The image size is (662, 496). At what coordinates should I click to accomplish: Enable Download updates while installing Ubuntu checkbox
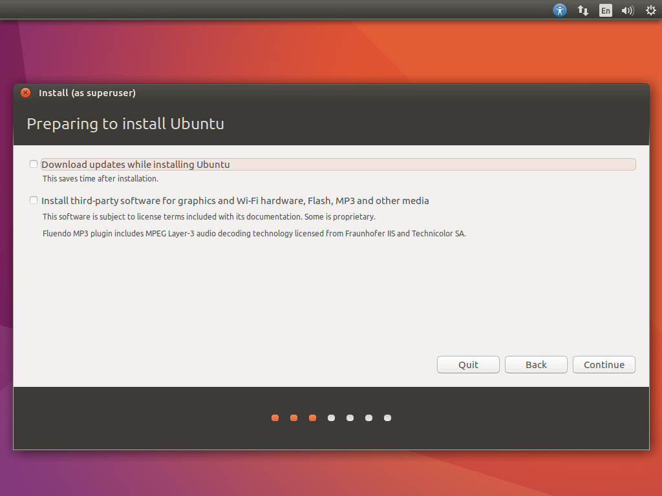point(34,164)
